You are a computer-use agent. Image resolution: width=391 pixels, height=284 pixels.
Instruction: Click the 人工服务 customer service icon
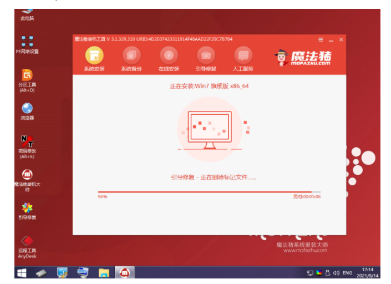pyautogui.click(x=243, y=58)
